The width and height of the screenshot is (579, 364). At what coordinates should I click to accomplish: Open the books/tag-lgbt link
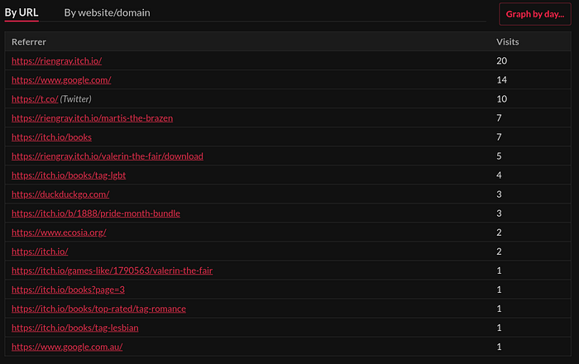click(x=69, y=175)
